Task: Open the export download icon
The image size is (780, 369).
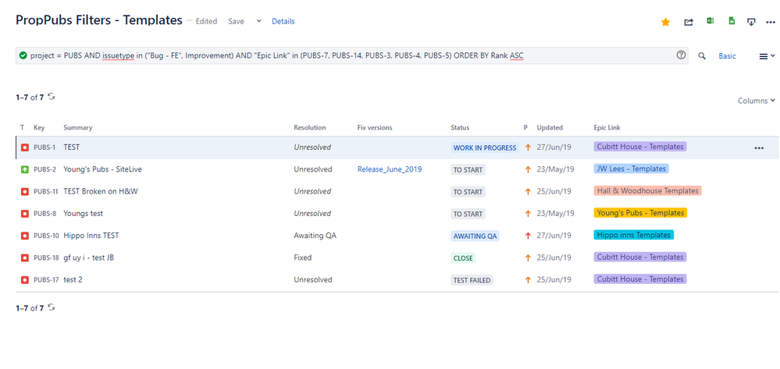Action: (x=752, y=22)
